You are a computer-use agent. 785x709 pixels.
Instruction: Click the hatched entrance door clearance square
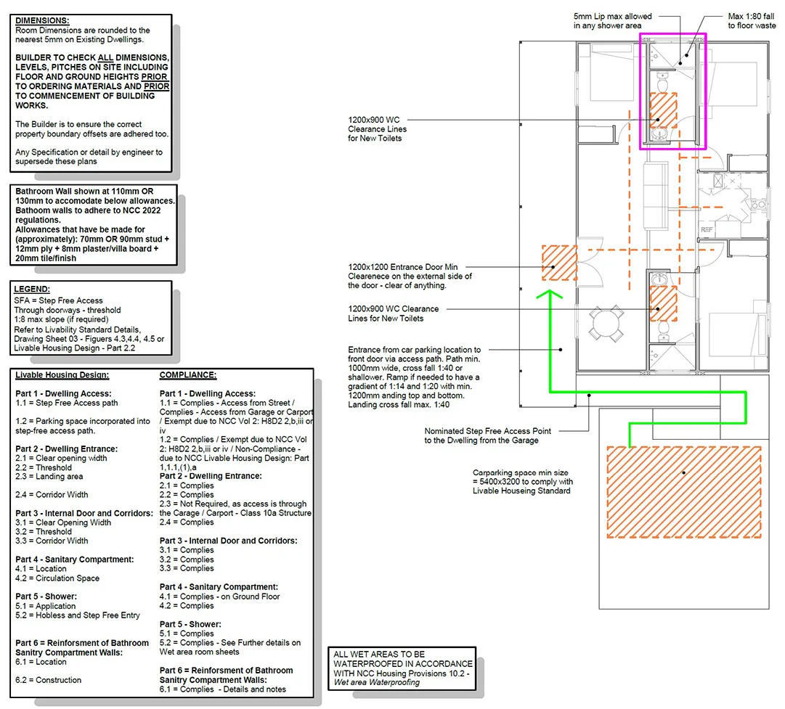[559, 263]
